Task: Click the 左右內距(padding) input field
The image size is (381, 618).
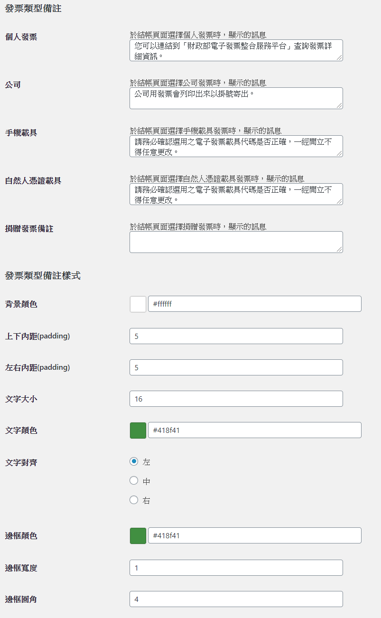Action: point(236,367)
